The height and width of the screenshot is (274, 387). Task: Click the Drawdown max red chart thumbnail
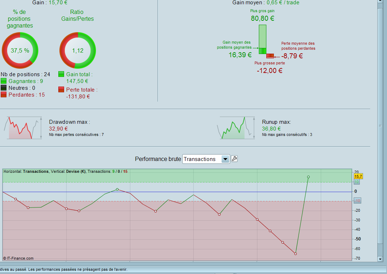(23, 128)
